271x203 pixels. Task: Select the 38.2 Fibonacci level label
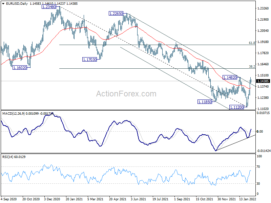(252, 66)
